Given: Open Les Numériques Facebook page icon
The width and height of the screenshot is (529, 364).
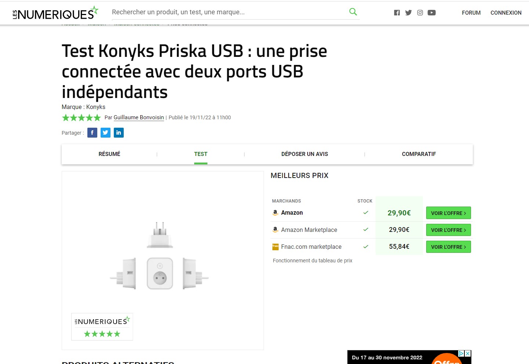Looking at the screenshot, I should click(397, 13).
